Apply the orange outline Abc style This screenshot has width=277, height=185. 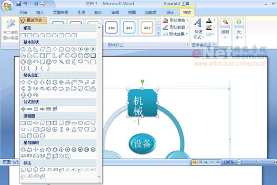tap(147, 28)
